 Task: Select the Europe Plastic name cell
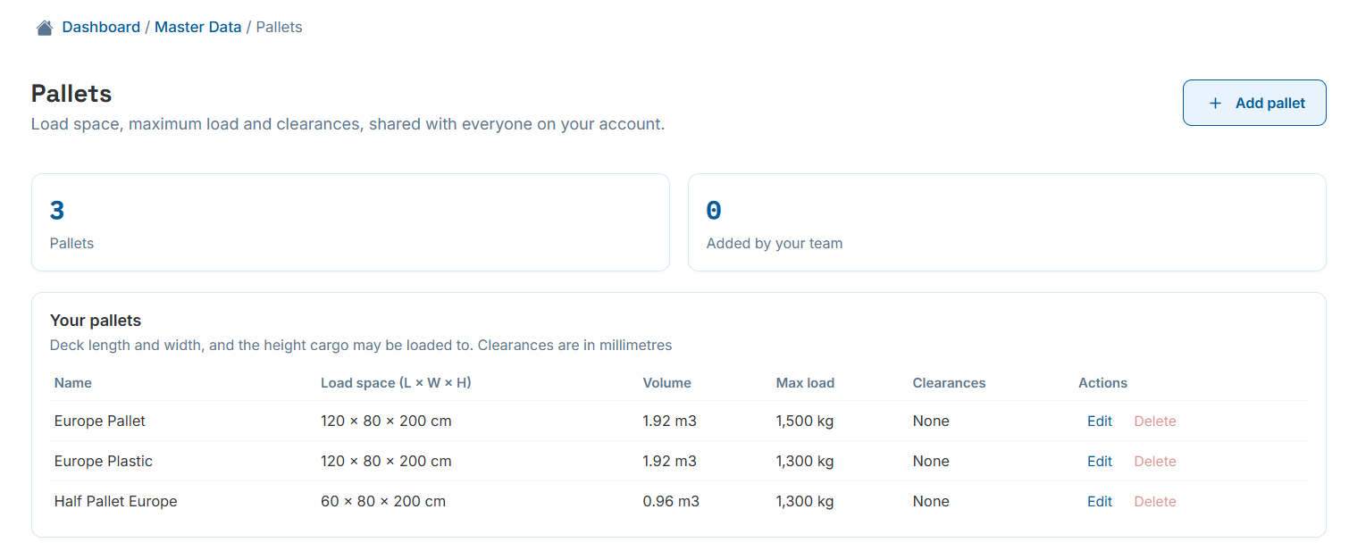click(x=104, y=461)
